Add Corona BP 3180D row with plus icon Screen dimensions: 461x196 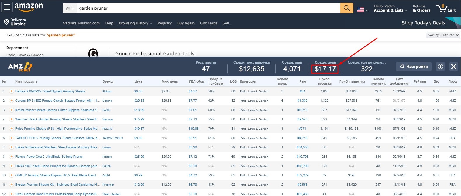[11, 101]
